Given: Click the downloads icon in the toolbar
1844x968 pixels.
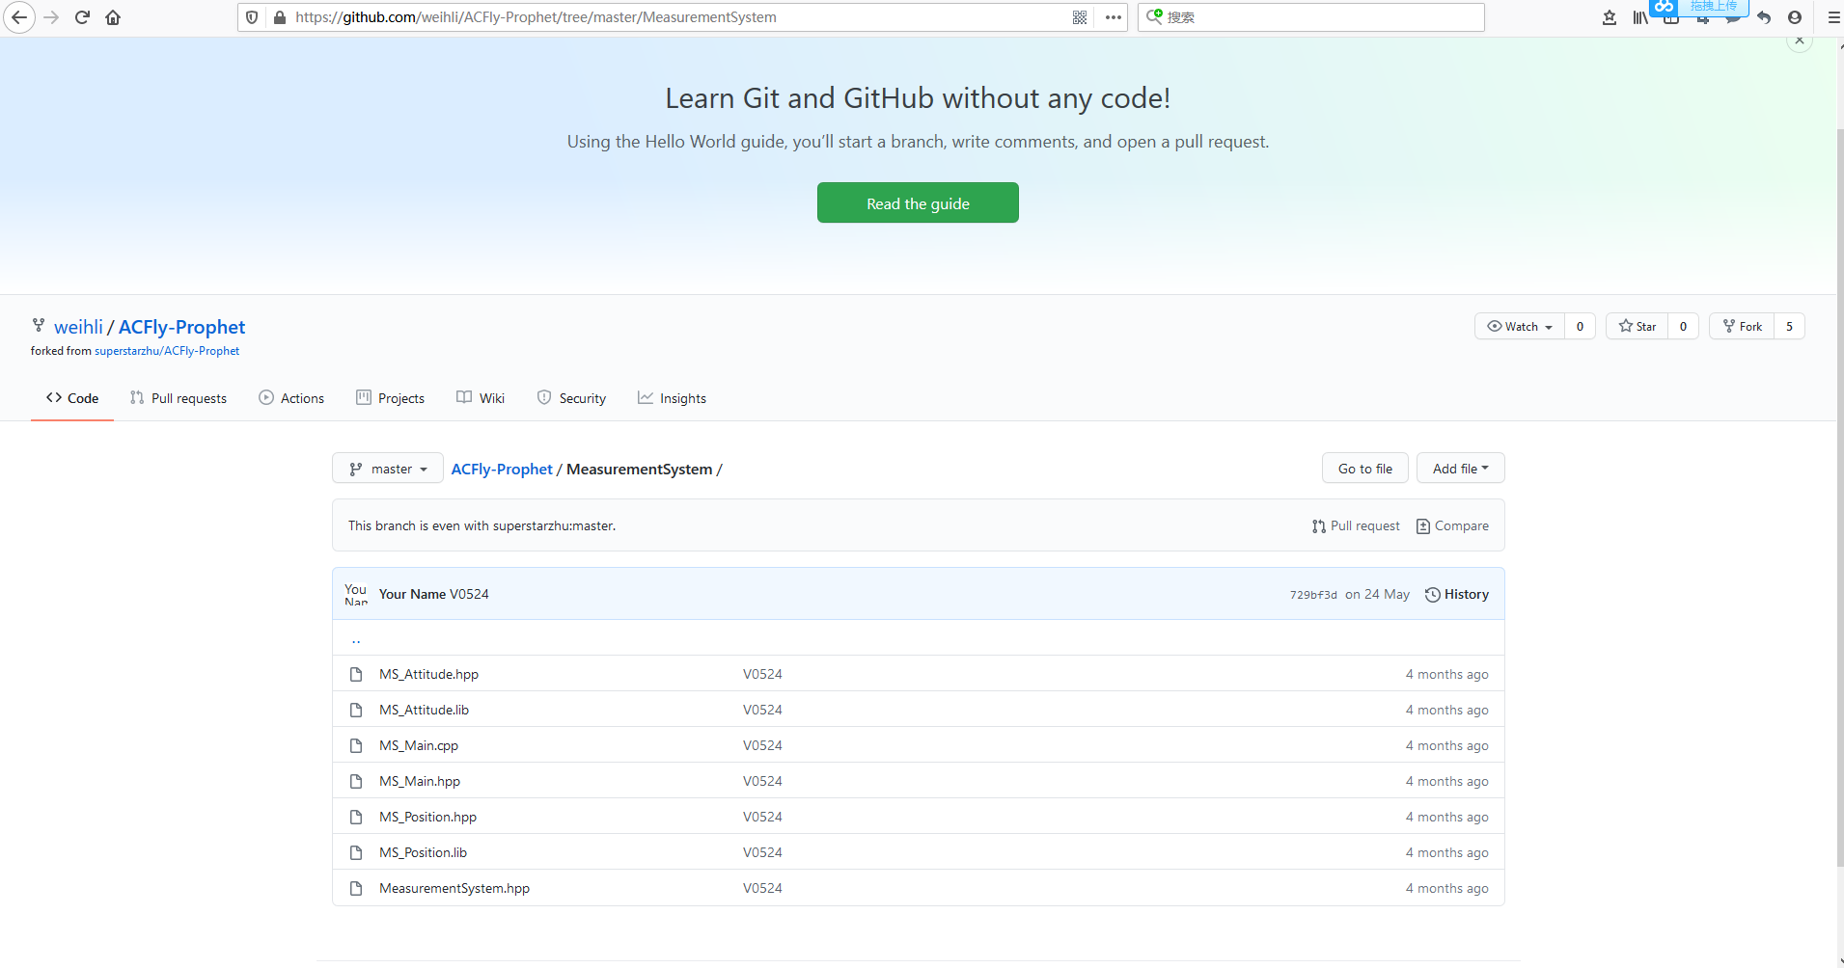Looking at the screenshot, I should 1610,17.
